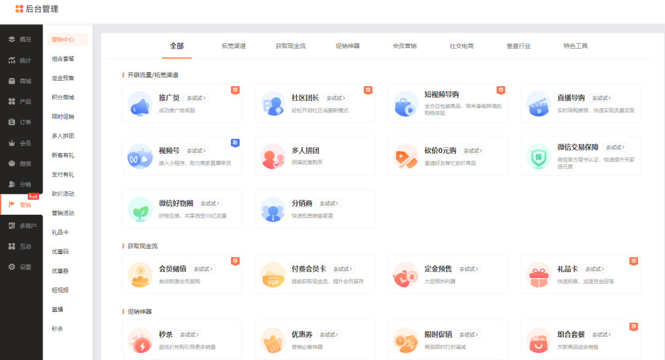Click the 推广员 megaphone icon
The height and width of the screenshot is (360, 665).
(140, 103)
